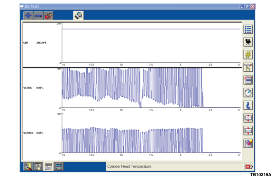The width and height of the screenshot is (275, 180).
Task: Click the red battery status icon
Action: tap(249, 167)
